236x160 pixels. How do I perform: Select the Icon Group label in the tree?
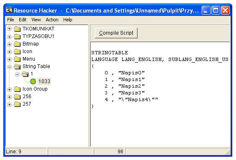[35, 89]
